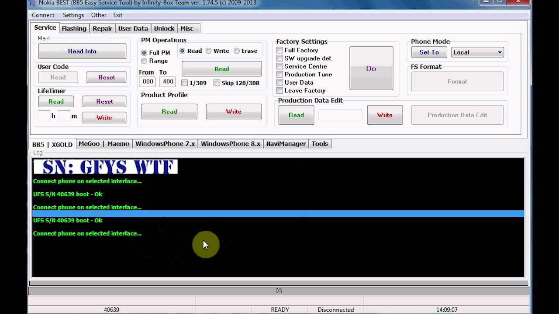Click the 40639 status bar entry
This screenshot has height=314, width=559.
111,310
